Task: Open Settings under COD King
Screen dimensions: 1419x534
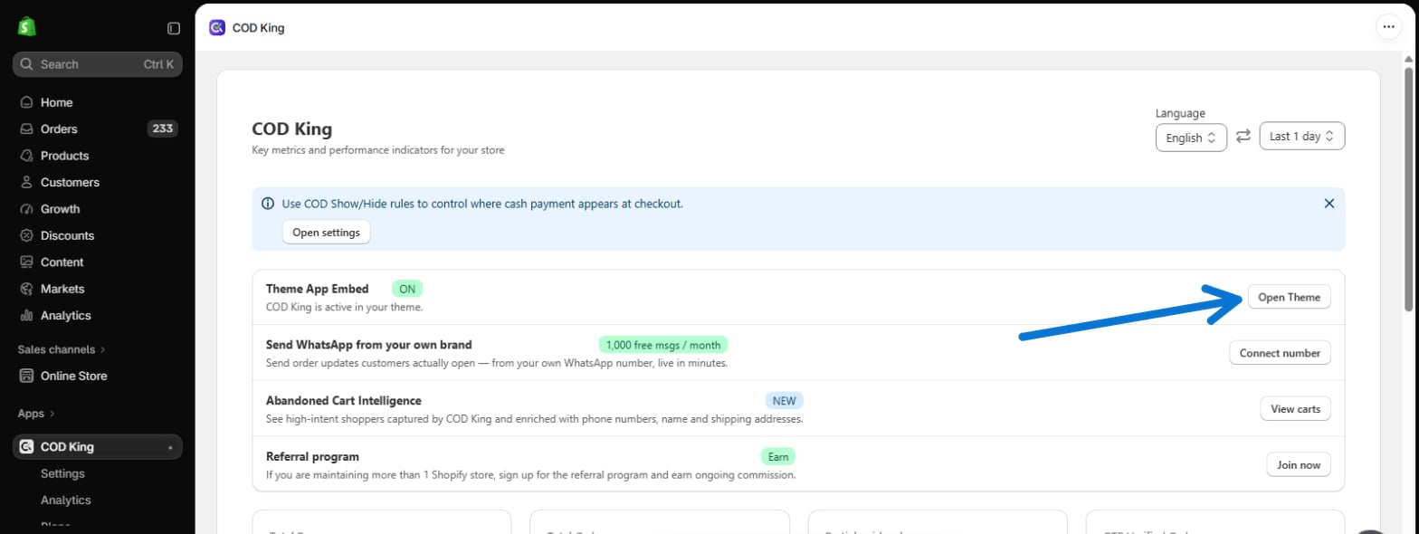Action: click(x=62, y=473)
